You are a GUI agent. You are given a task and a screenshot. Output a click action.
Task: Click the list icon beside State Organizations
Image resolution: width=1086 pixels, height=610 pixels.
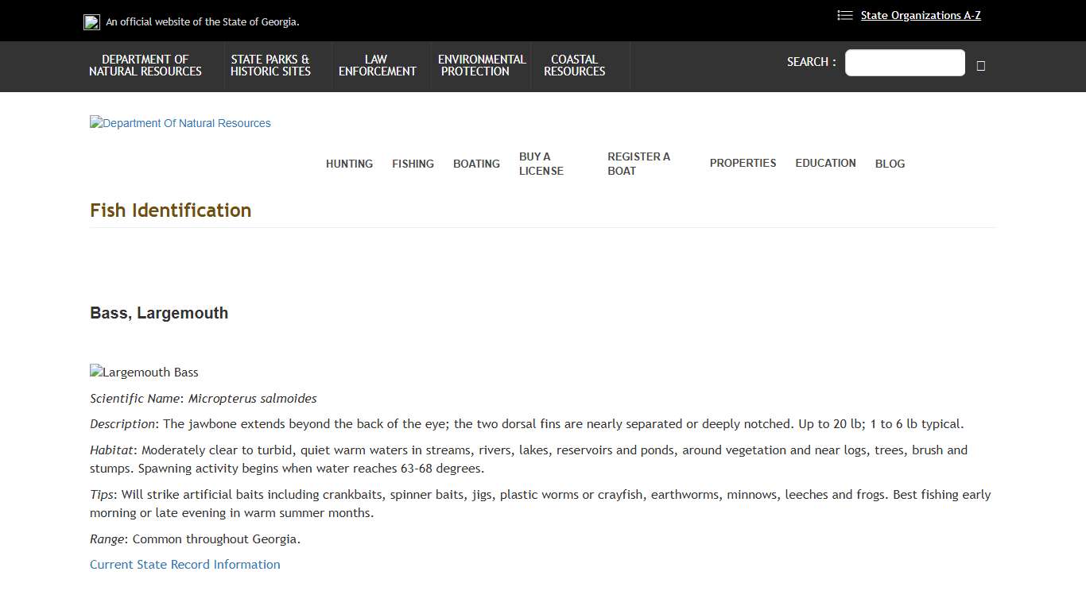[844, 16]
